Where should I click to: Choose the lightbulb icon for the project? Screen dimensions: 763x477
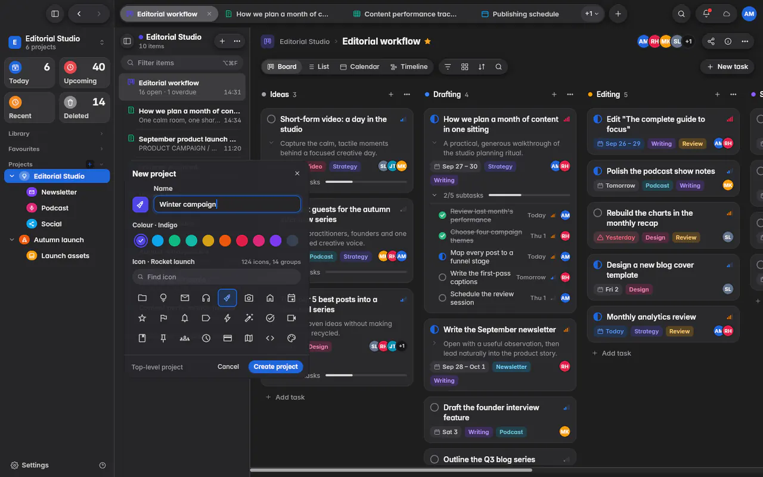pyautogui.click(x=163, y=298)
